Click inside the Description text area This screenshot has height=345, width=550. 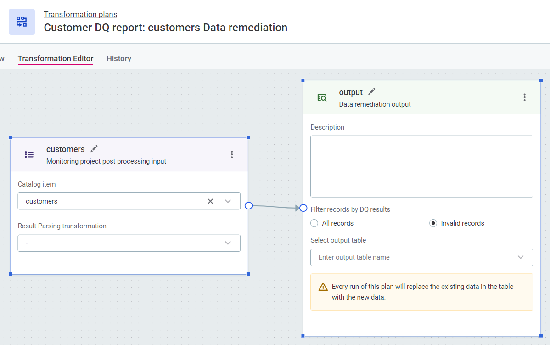tap(421, 166)
